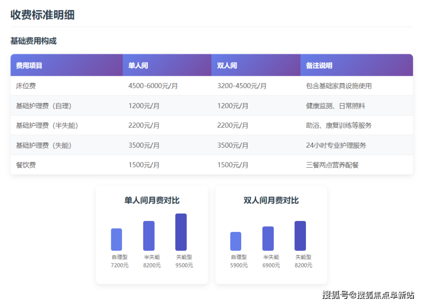Click the 餐饮费 row label
Viewport: 424px width, 304px height.
pyautogui.click(x=26, y=165)
